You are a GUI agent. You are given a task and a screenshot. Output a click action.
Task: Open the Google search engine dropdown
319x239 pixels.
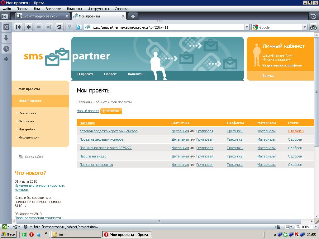point(305,27)
